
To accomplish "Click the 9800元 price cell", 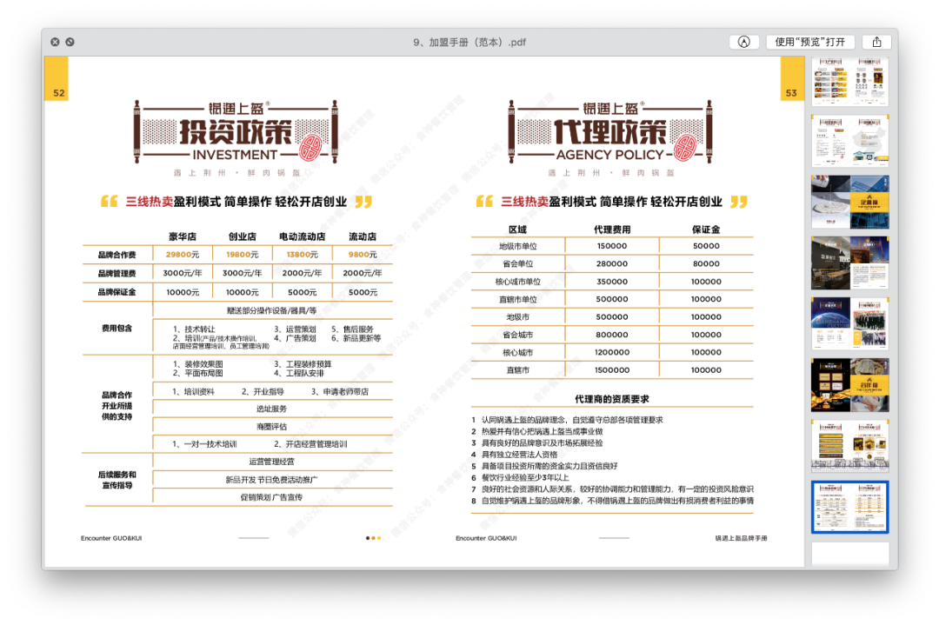I will [363, 255].
